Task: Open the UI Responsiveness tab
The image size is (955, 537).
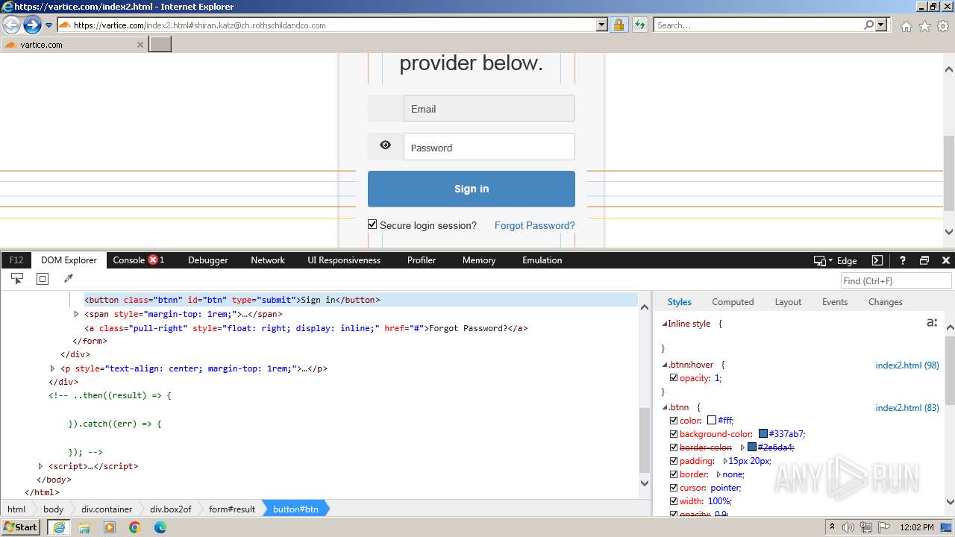Action: (344, 260)
